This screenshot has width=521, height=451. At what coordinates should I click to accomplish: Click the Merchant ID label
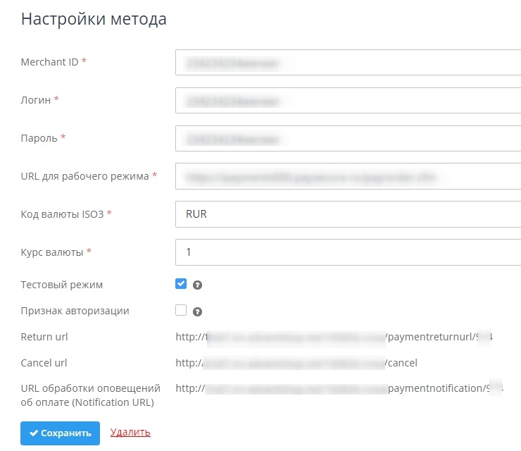pyautogui.click(x=49, y=62)
